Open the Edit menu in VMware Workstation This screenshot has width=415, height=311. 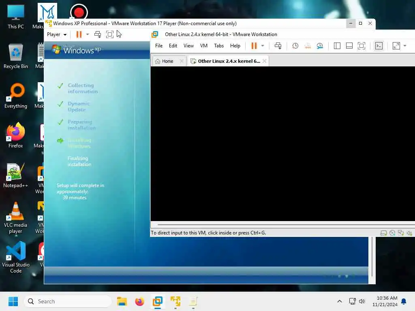tap(173, 46)
